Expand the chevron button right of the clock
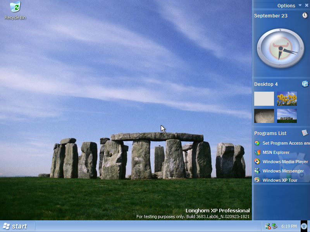310x232 pixels. [304, 226]
